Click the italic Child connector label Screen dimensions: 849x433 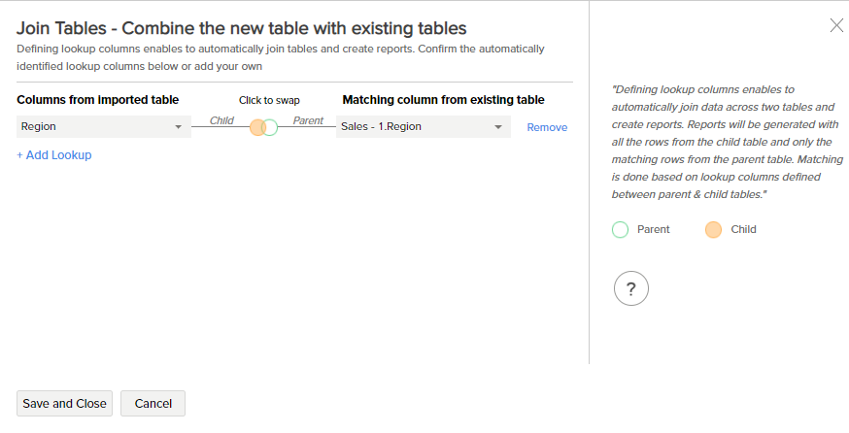point(221,120)
